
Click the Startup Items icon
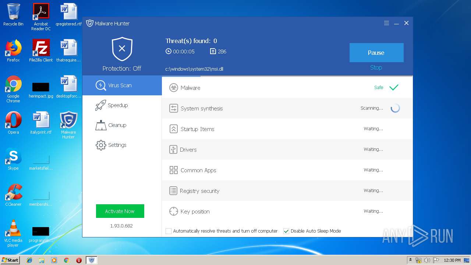(x=173, y=129)
